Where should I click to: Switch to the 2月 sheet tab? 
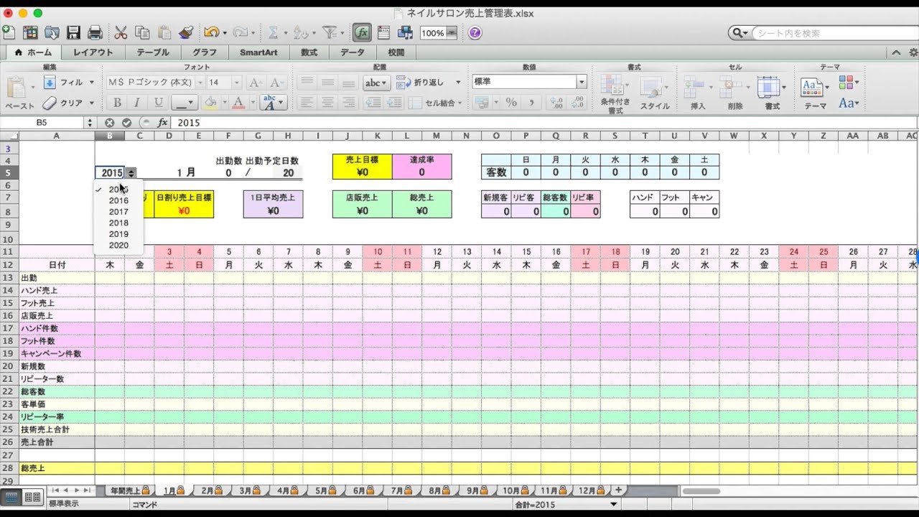(211, 490)
